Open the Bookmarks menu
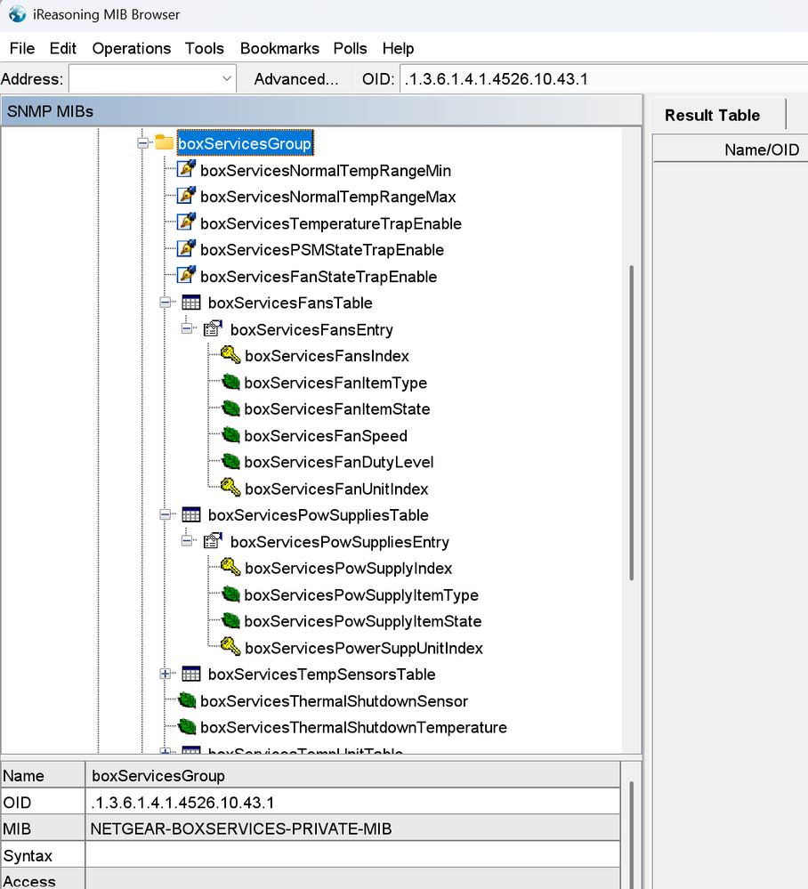The width and height of the screenshot is (808, 889). [279, 48]
